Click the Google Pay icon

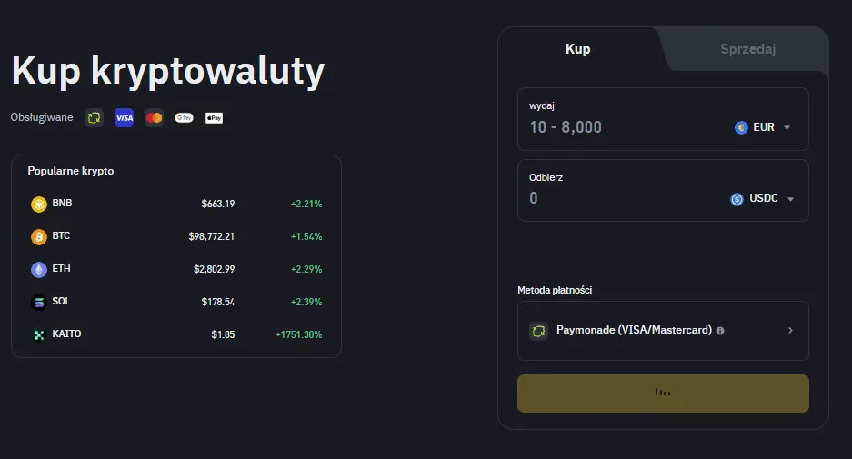pos(184,118)
